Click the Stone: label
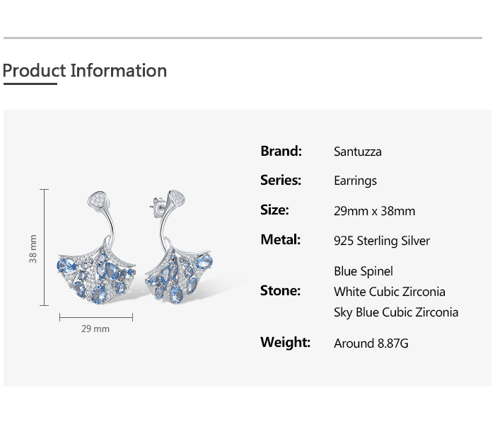 click(280, 291)
